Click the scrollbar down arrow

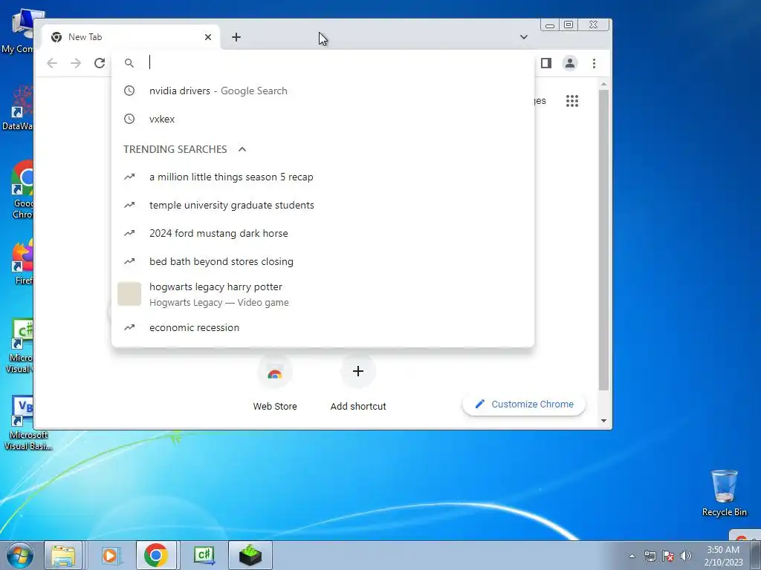(603, 421)
